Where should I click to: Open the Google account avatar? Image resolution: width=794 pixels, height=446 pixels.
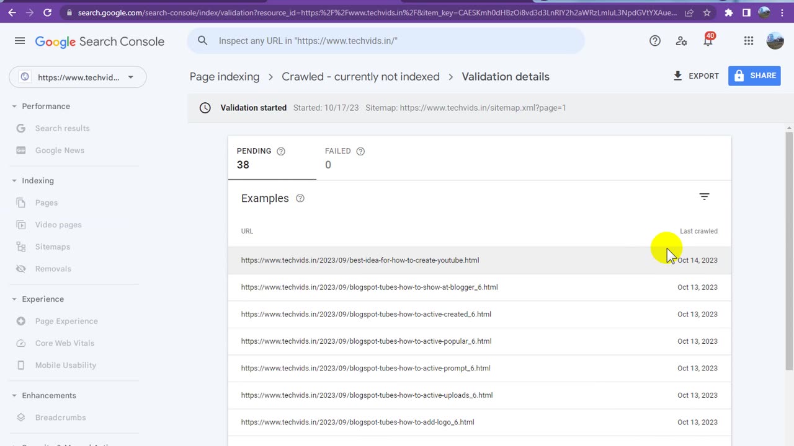click(x=775, y=41)
